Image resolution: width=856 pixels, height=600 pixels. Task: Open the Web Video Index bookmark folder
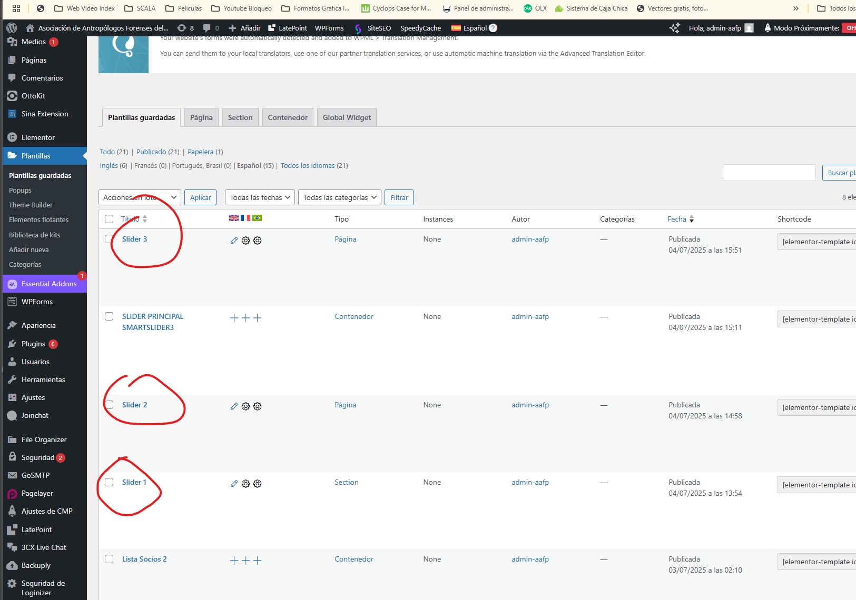click(84, 8)
